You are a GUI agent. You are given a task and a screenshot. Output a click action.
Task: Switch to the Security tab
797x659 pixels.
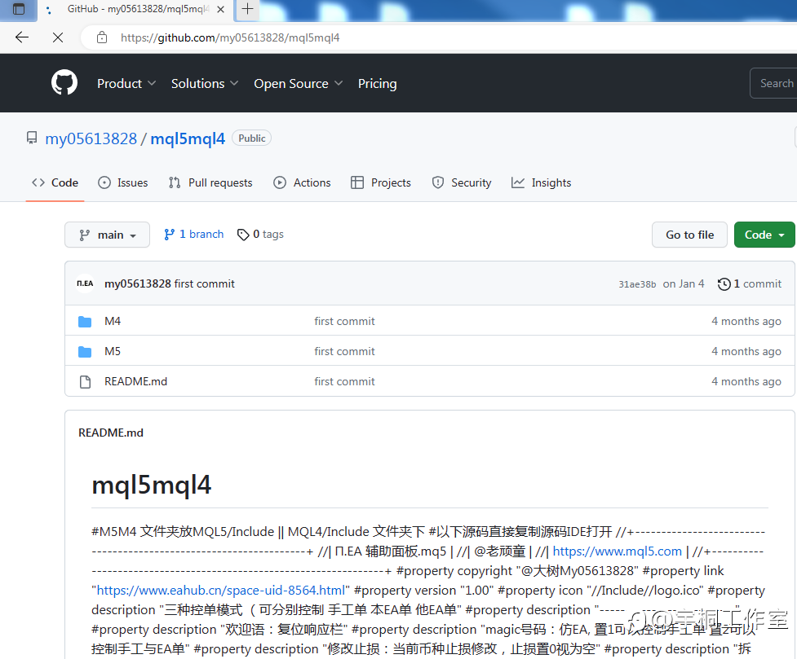pyautogui.click(x=462, y=182)
